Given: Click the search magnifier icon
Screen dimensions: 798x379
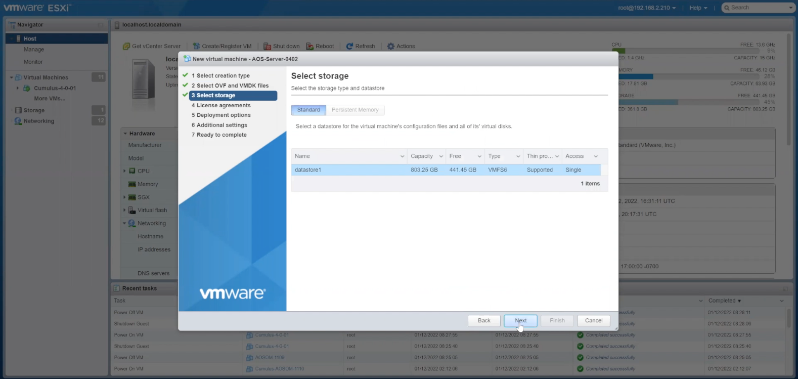Looking at the screenshot, I should click(x=727, y=8).
